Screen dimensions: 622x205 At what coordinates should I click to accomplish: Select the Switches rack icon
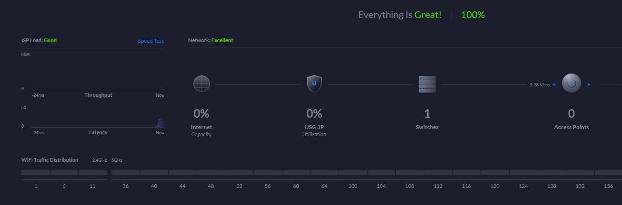pyautogui.click(x=427, y=84)
